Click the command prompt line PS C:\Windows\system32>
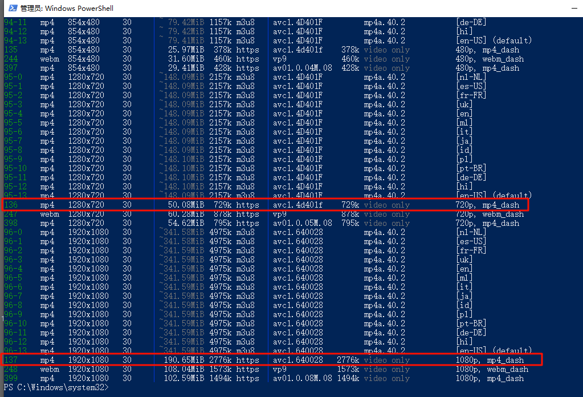 click(x=54, y=387)
